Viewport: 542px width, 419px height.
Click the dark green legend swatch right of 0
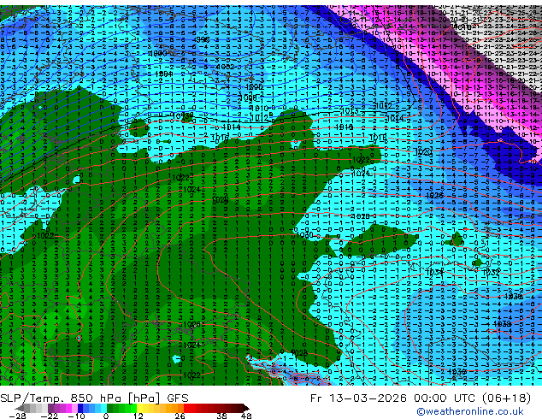[110, 408]
